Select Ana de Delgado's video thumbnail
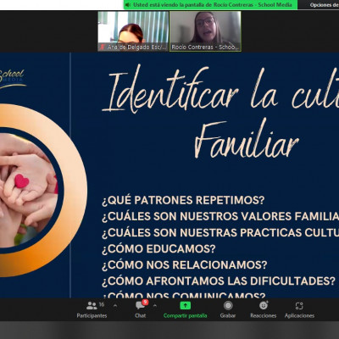 [133, 31]
